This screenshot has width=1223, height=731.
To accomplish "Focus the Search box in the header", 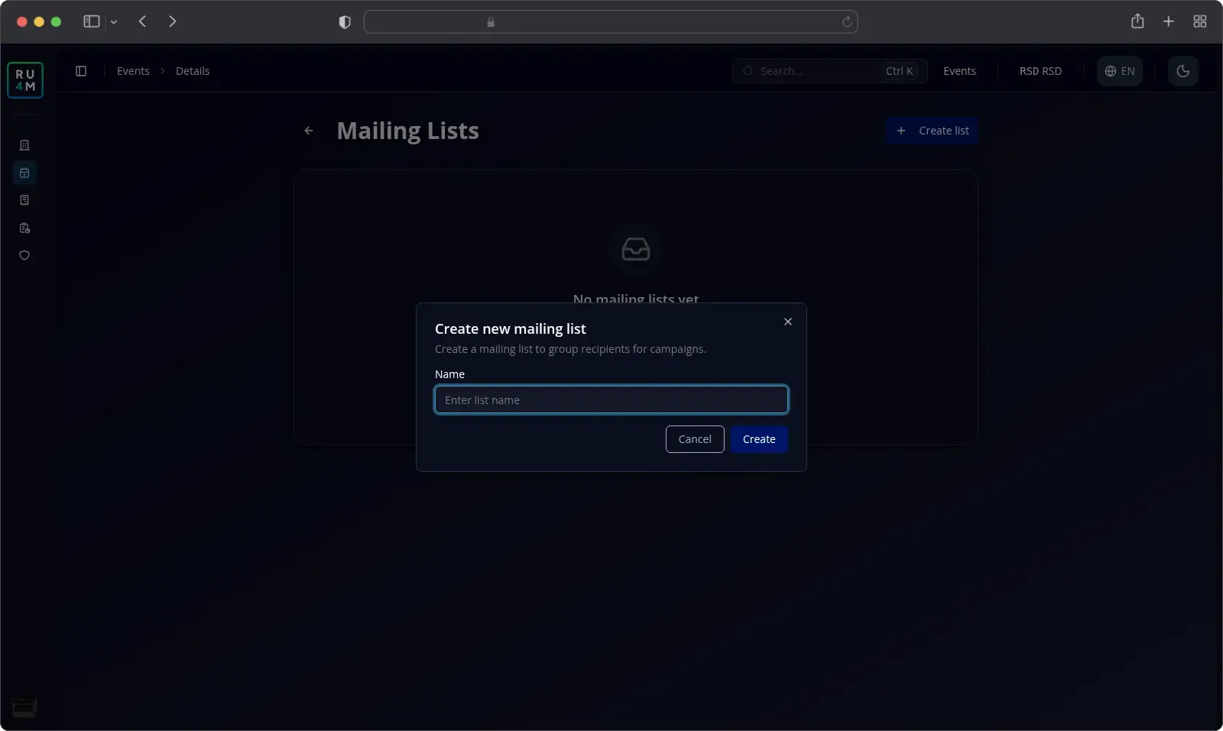I will coord(830,71).
